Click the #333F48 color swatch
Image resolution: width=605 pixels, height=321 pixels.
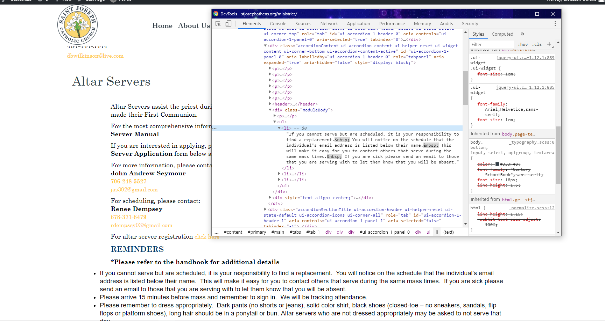(497, 164)
